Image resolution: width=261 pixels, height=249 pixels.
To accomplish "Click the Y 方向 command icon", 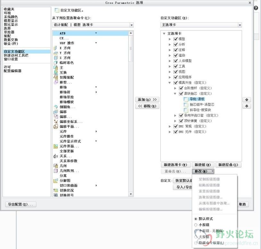I will [x=55, y=53].
